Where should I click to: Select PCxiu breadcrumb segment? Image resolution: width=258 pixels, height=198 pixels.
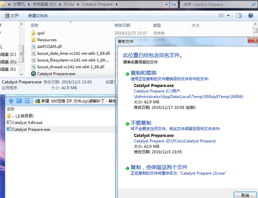click(69, 4)
